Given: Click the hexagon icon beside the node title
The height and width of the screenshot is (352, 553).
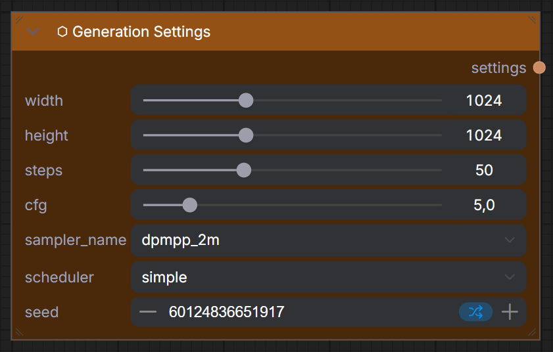Looking at the screenshot, I should point(62,32).
